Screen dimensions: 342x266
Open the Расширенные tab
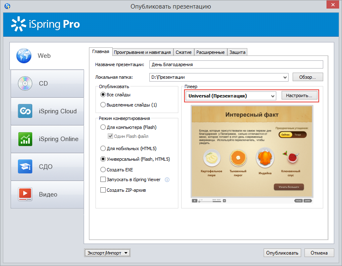coord(211,52)
